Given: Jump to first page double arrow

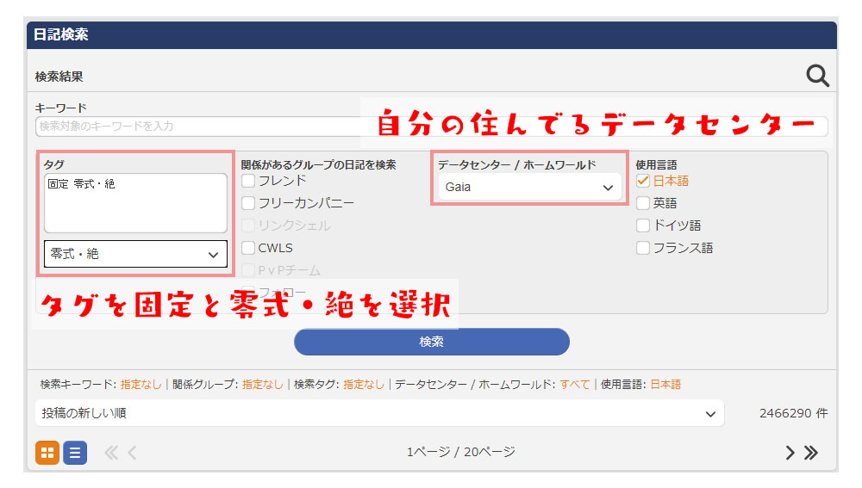Looking at the screenshot, I should pos(111,453).
